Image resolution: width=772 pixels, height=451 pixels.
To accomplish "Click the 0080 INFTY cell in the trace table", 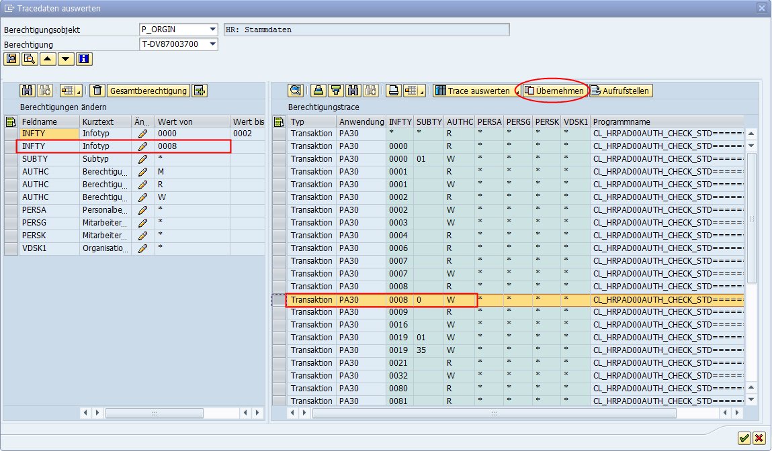I will pyautogui.click(x=400, y=389).
